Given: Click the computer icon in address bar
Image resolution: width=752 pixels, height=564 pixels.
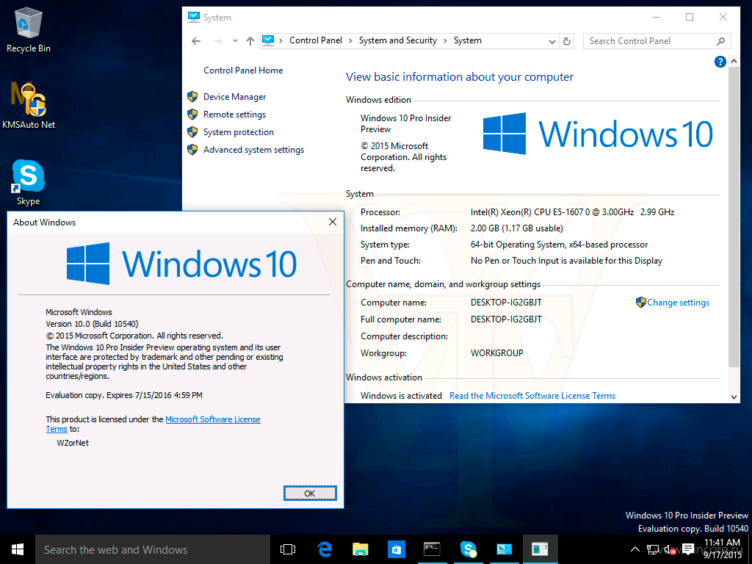Looking at the screenshot, I should [268, 41].
